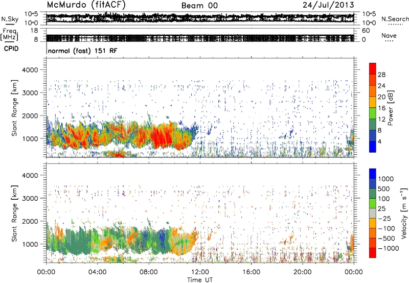Click the "Nave" legend label

[x=389, y=35]
